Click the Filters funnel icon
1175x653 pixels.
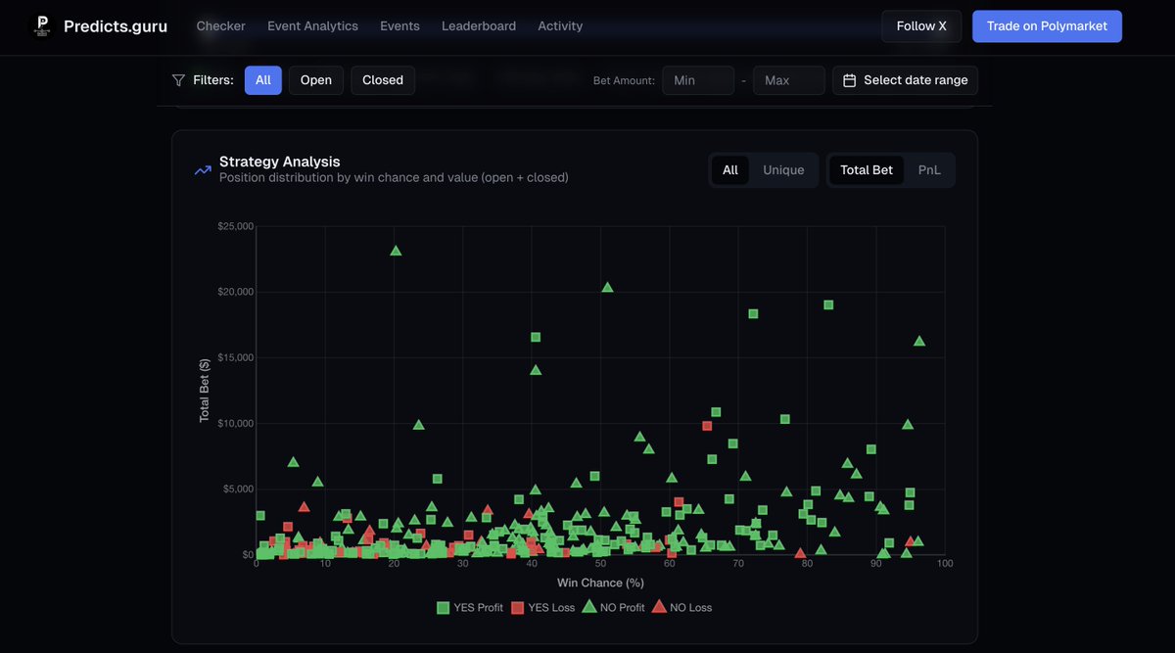coord(178,79)
